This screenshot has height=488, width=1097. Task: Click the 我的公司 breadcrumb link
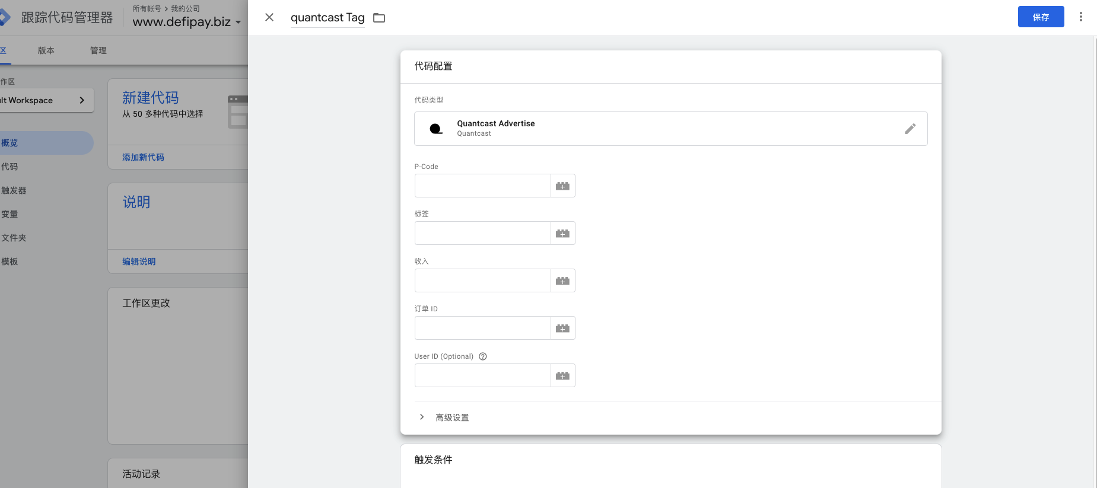185,8
